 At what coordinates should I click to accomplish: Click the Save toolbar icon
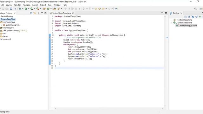click(3, 9)
